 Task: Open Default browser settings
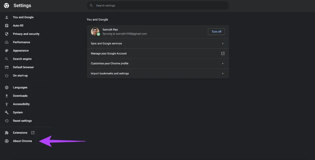click(23, 67)
